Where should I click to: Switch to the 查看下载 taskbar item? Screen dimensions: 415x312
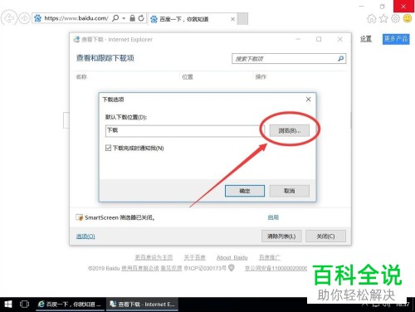pyautogui.click(x=142, y=305)
